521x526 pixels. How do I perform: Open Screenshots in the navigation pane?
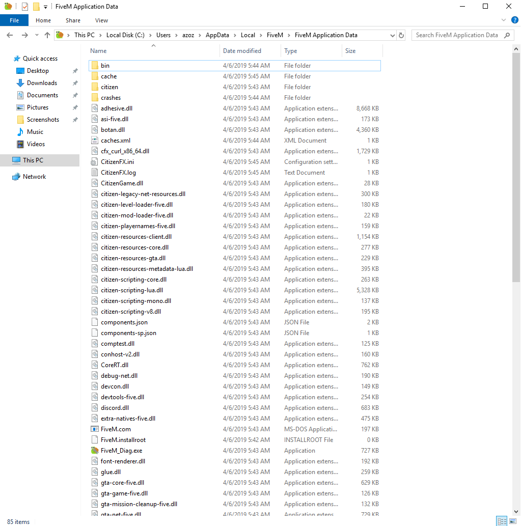pyautogui.click(x=43, y=120)
